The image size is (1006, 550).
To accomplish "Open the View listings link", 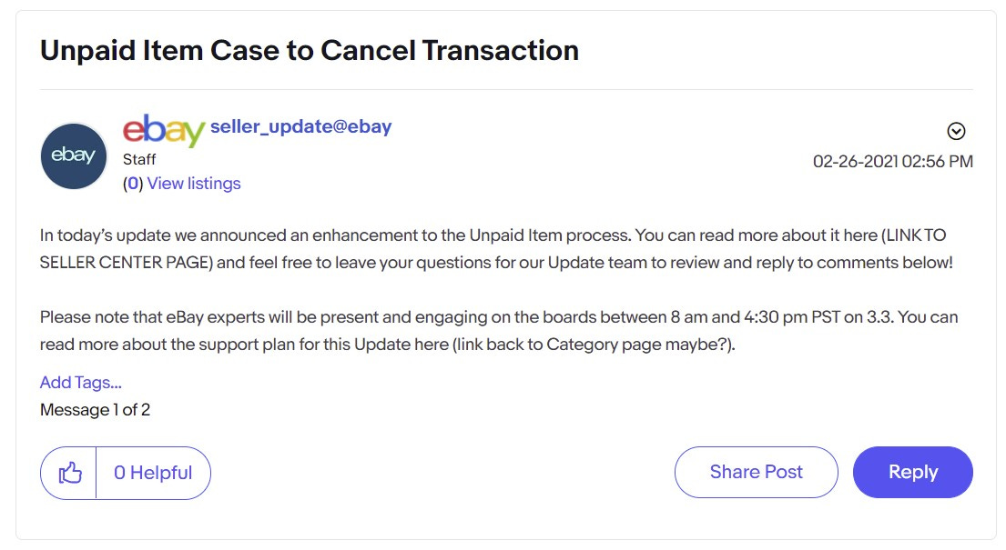I will pos(194,184).
